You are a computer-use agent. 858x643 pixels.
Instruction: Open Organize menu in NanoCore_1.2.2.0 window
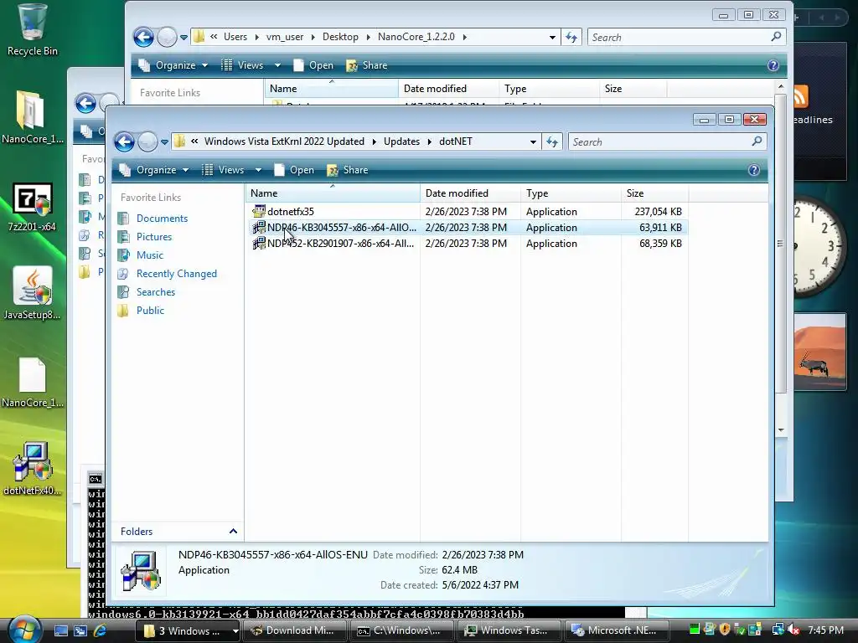(173, 65)
